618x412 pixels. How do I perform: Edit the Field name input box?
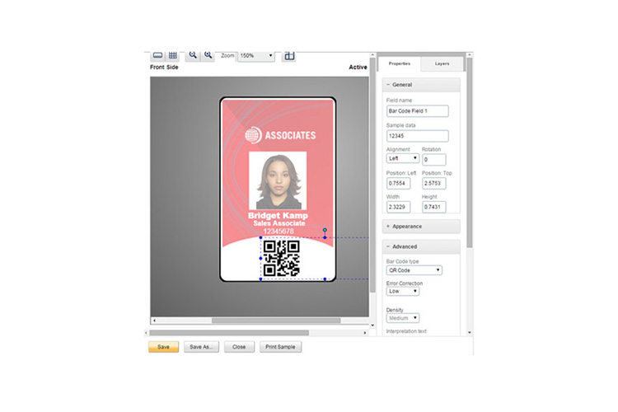[418, 111]
